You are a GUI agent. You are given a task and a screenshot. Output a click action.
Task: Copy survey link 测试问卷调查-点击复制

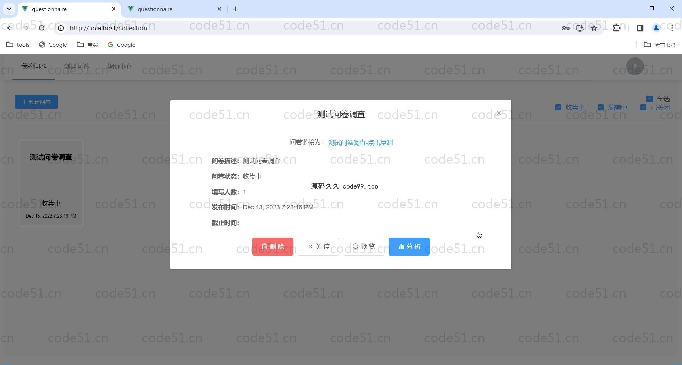[360, 142]
